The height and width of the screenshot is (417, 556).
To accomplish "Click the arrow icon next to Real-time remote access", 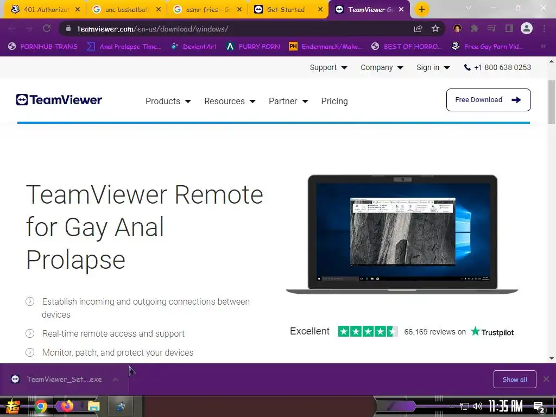I will pos(30,333).
